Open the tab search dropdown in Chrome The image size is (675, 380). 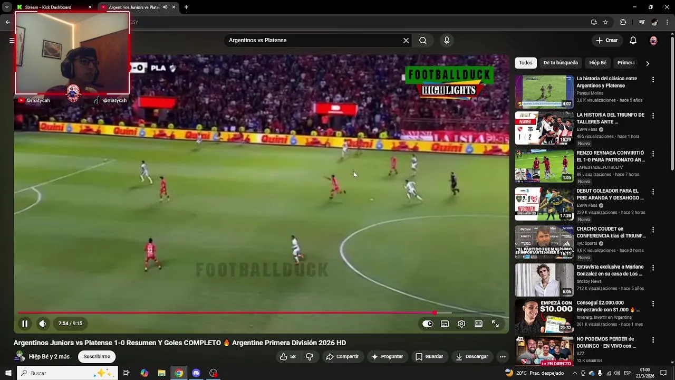[7, 7]
